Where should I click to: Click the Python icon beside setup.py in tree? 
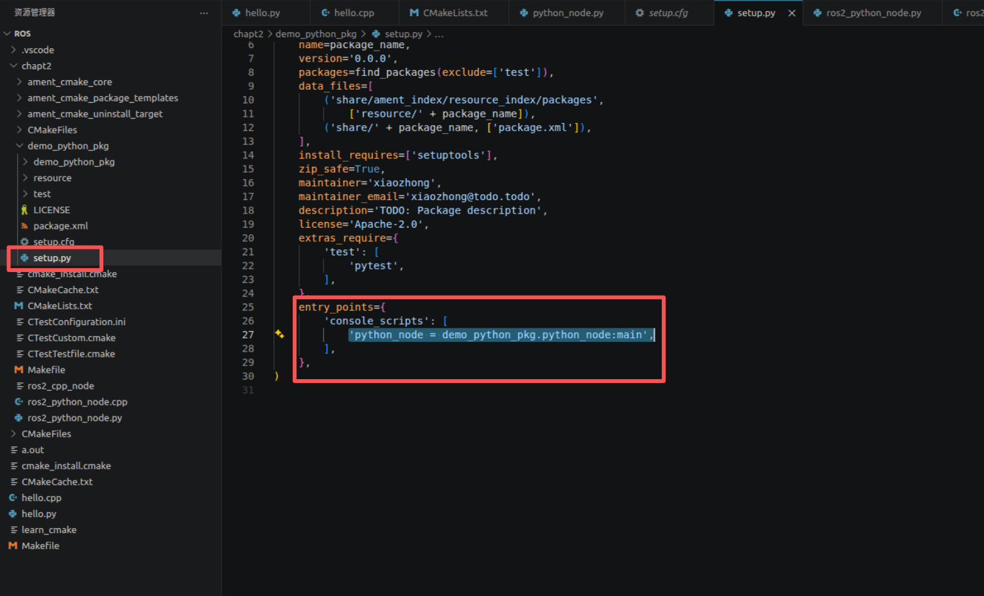[x=24, y=258]
